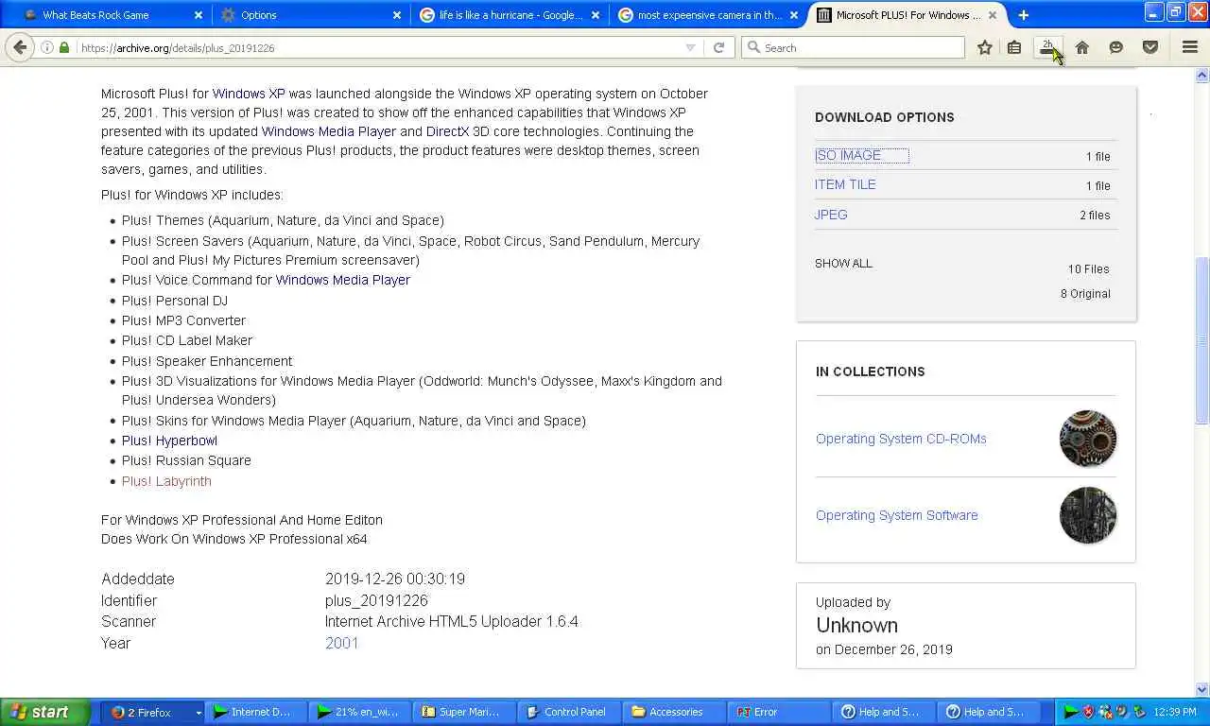The width and height of the screenshot is (1210, 726).
Task: Switch to the life is like a hurricane tab
Action: 510,15
